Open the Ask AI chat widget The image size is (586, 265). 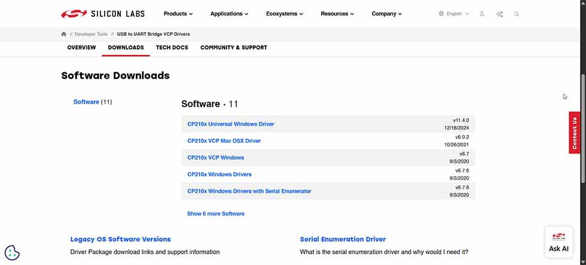coord(558,242)
